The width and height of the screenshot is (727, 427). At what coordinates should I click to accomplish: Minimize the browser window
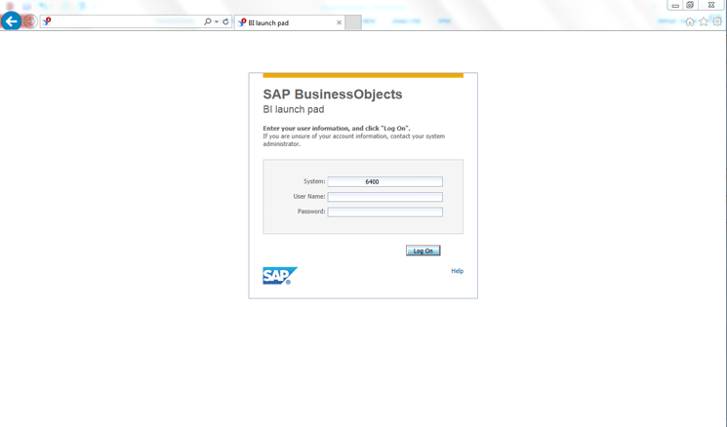675,5
